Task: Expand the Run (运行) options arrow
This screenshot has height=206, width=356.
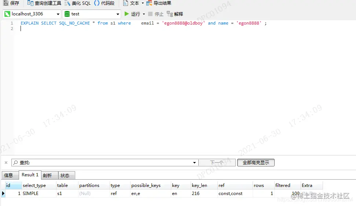Action: [144, 14]
